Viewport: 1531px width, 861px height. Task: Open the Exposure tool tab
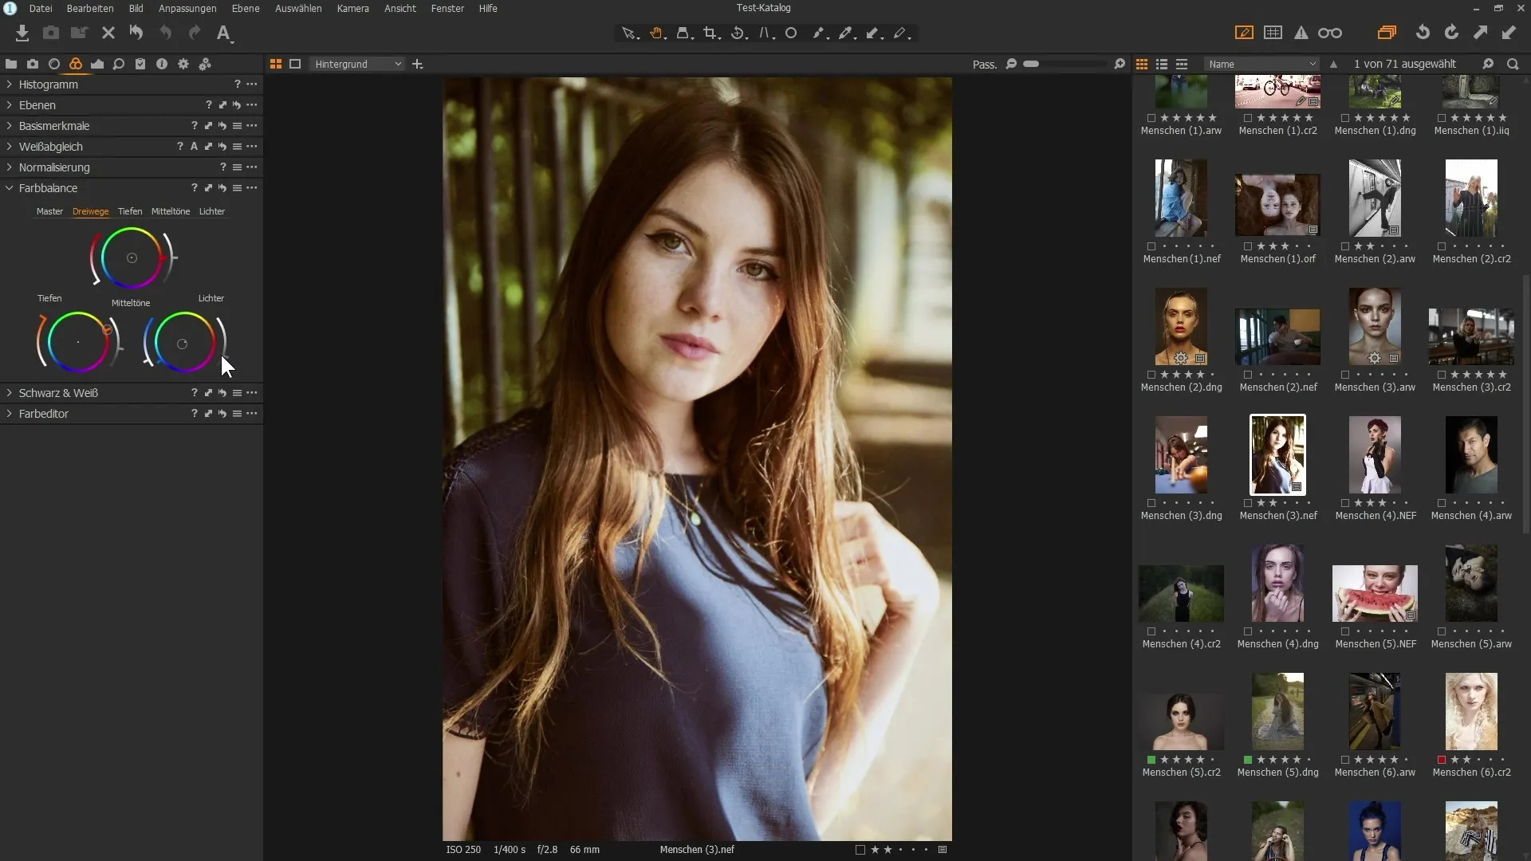97,64
